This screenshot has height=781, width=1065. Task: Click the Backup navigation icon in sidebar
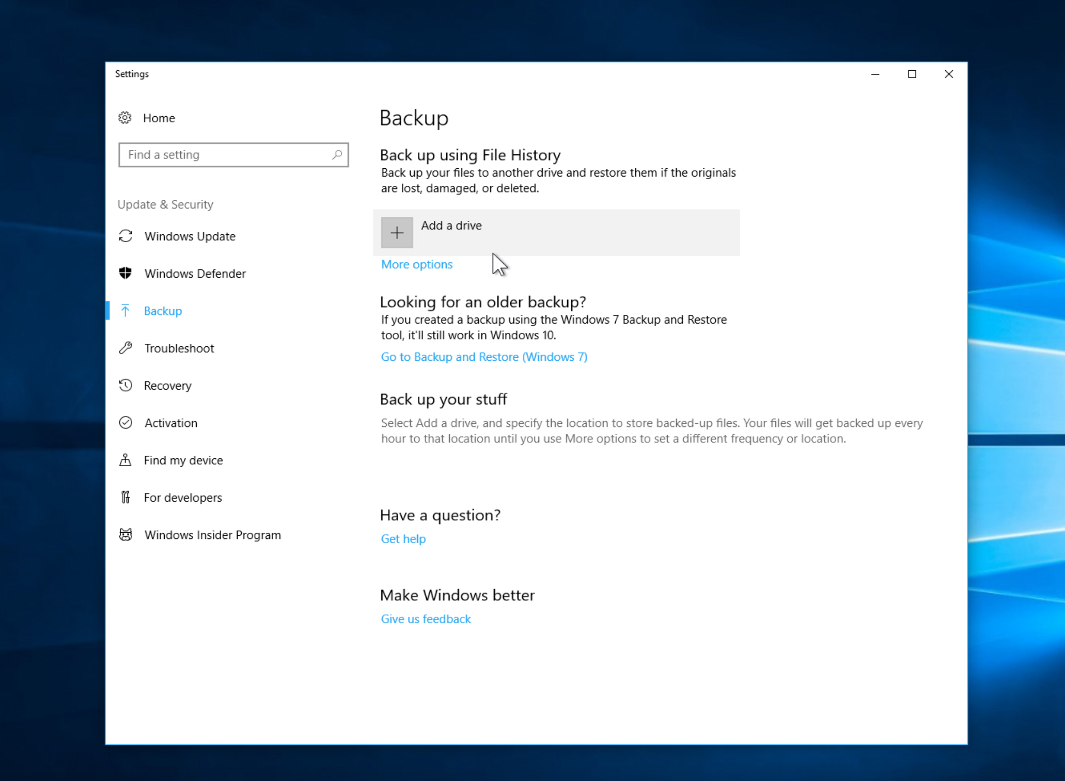click(127, 310)
